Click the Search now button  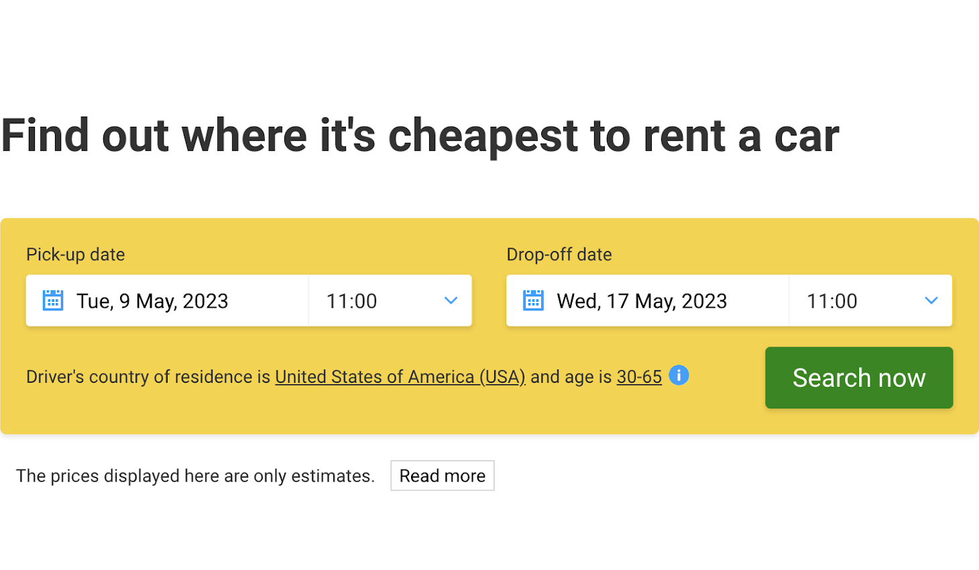click(859, 378)
